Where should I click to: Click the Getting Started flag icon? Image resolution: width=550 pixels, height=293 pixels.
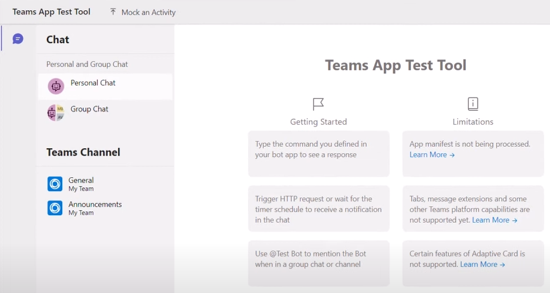[x=318, y=104]
